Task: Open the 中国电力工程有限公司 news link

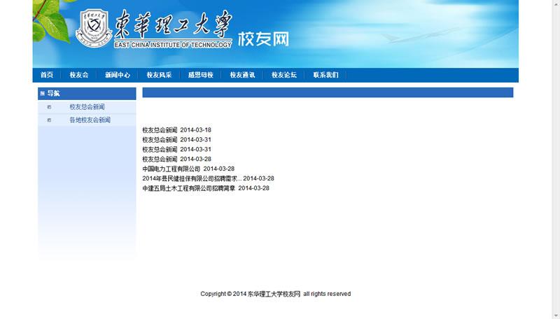Action: 171,169
